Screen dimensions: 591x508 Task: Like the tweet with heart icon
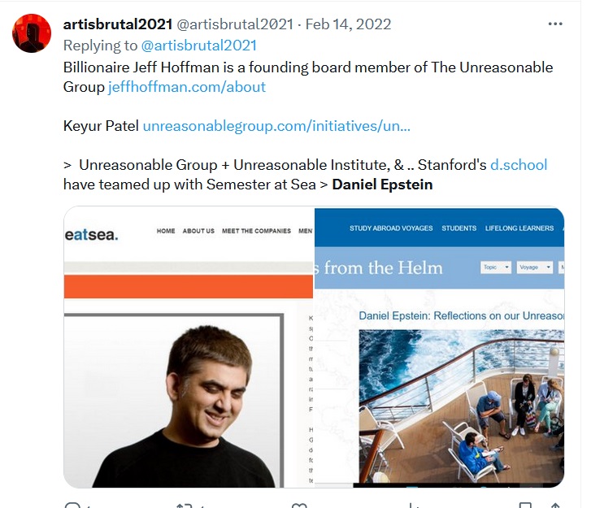[x=299, y=505]
